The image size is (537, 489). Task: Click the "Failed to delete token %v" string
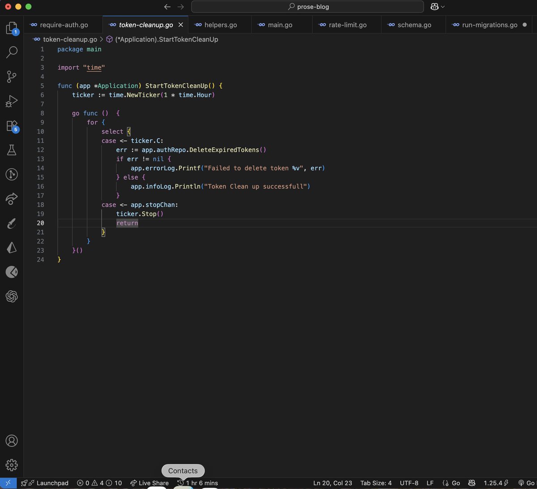click(253, 168)
